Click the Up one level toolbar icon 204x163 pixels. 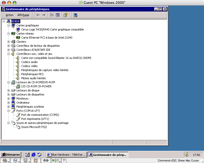point(52,15)
